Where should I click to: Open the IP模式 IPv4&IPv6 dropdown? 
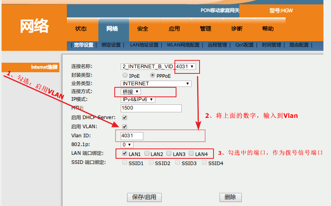point(138,100)
